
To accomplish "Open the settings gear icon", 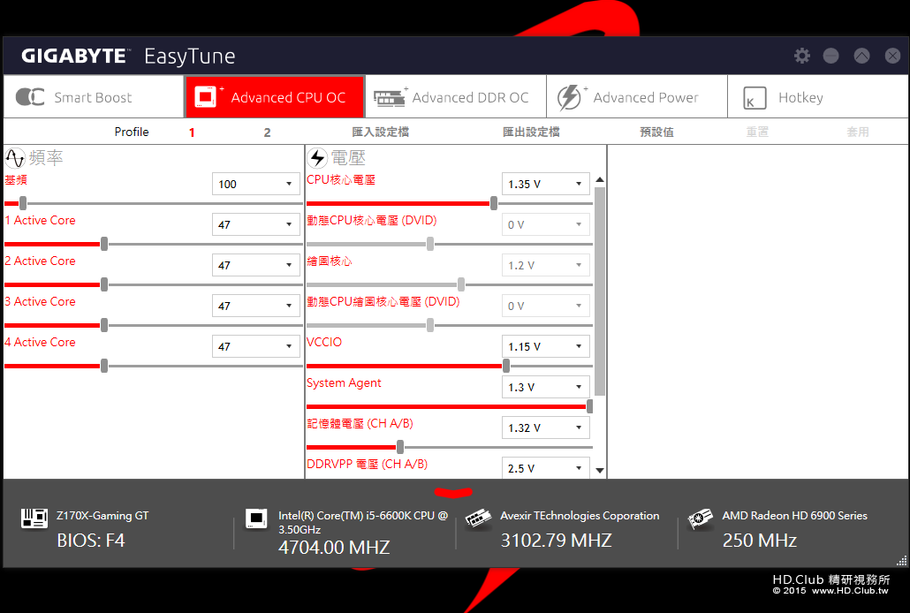I will [x=801, y=56].
